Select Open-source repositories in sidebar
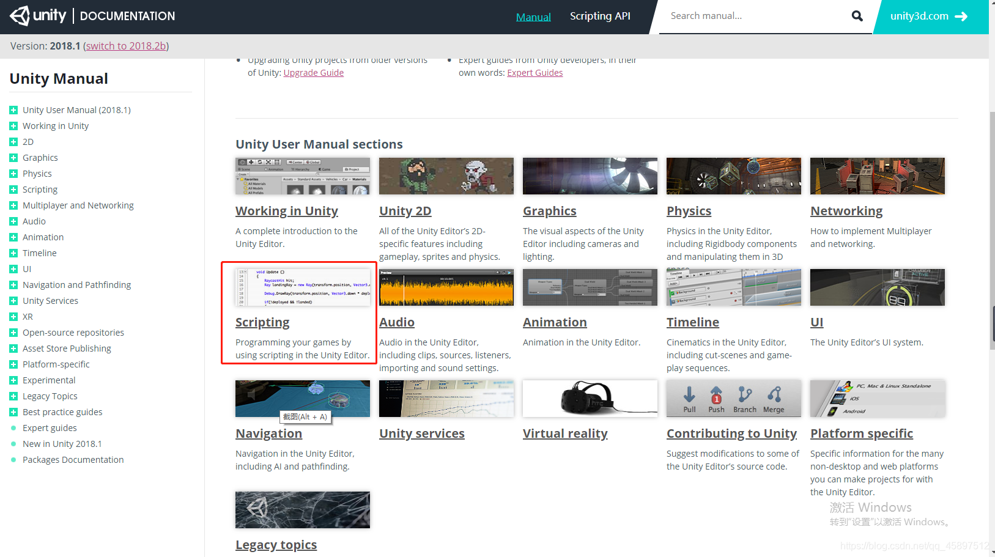Screen dimensions: 995x557 pos(73,333)
